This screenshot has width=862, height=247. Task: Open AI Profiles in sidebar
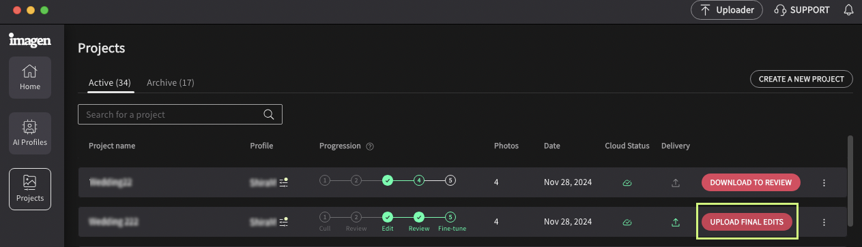[x=30, y=133]
